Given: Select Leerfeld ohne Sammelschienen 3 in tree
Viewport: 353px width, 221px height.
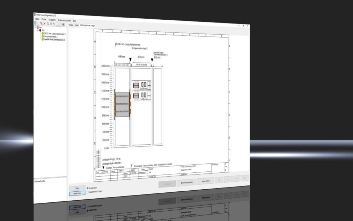Looking at the screenshot, I should [x=54, y=40].
